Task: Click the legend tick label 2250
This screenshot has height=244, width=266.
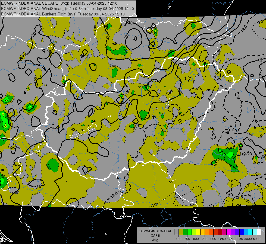Action: pyautogui.click(x=239, y=239)
